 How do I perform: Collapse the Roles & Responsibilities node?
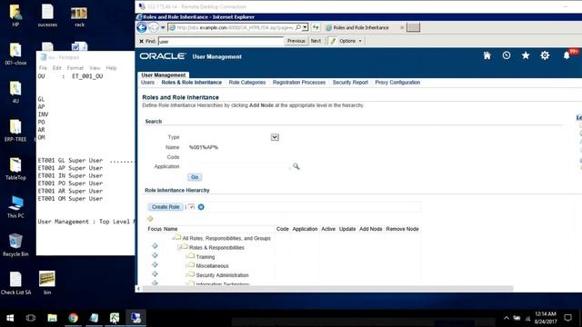179,247
